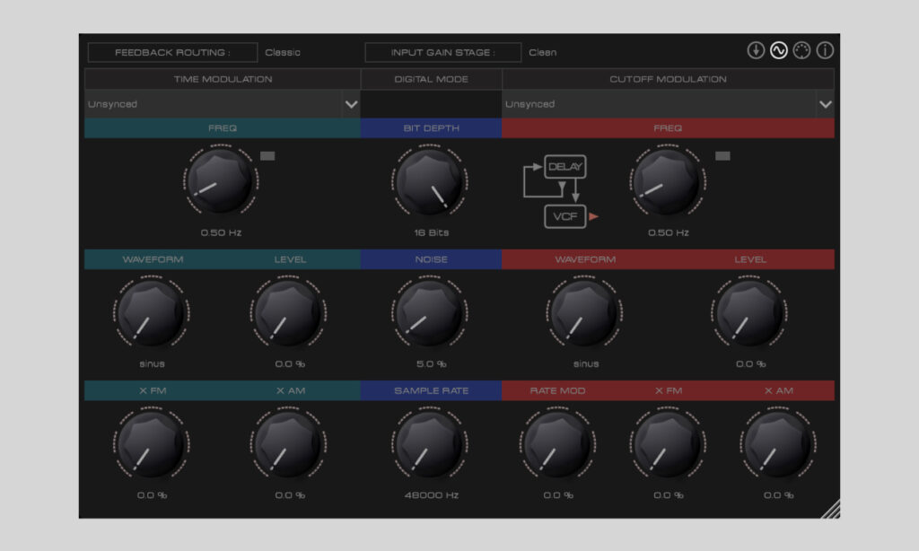919x551 pixels.
Task: Click the Cutoff Modulation LEVEL knob
Action: point(749,312)
